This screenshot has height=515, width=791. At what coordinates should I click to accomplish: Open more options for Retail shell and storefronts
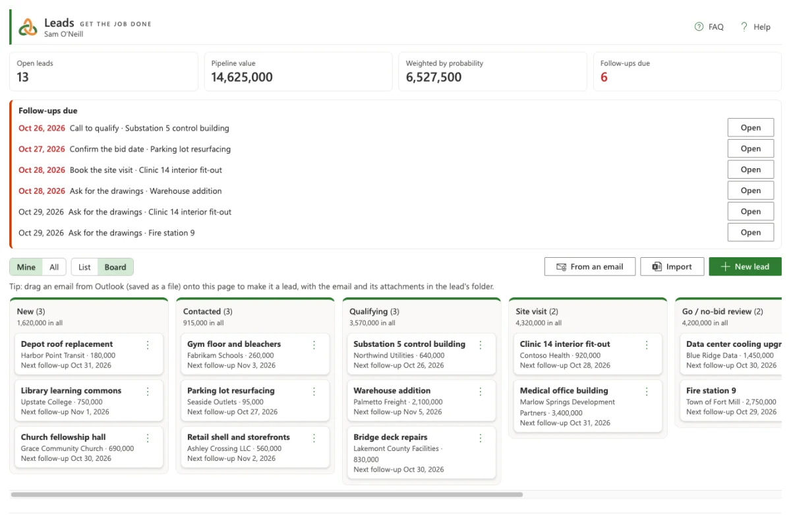pyautogui.click(x=314, y=438)
